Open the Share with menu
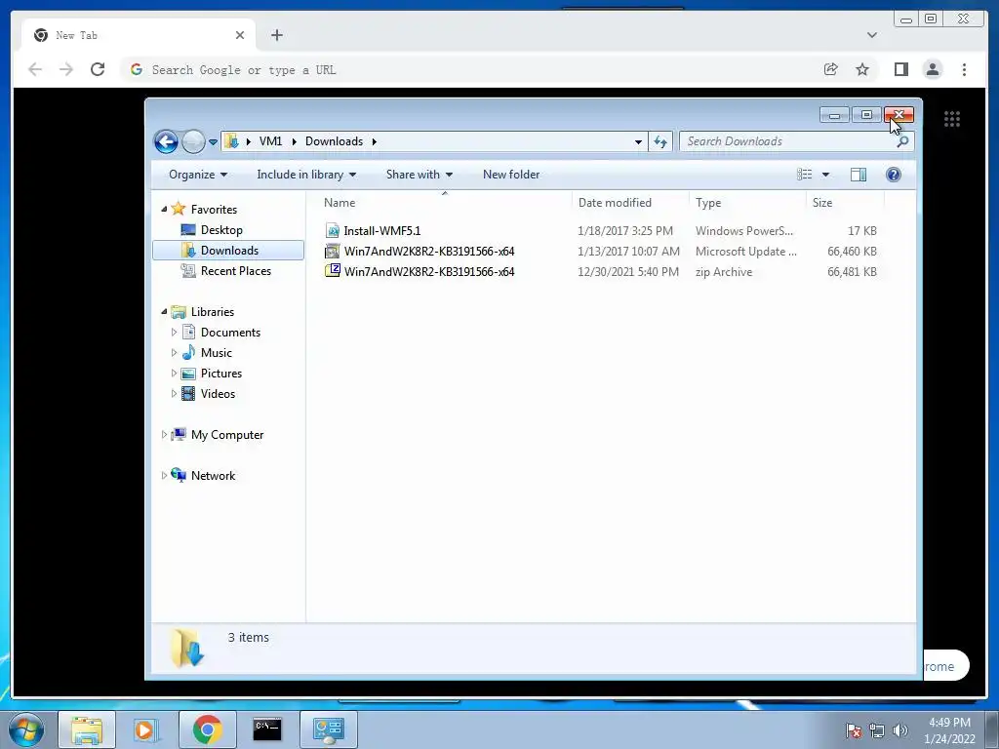The width and height of the screenshot is (999, 749). (420, 175)
